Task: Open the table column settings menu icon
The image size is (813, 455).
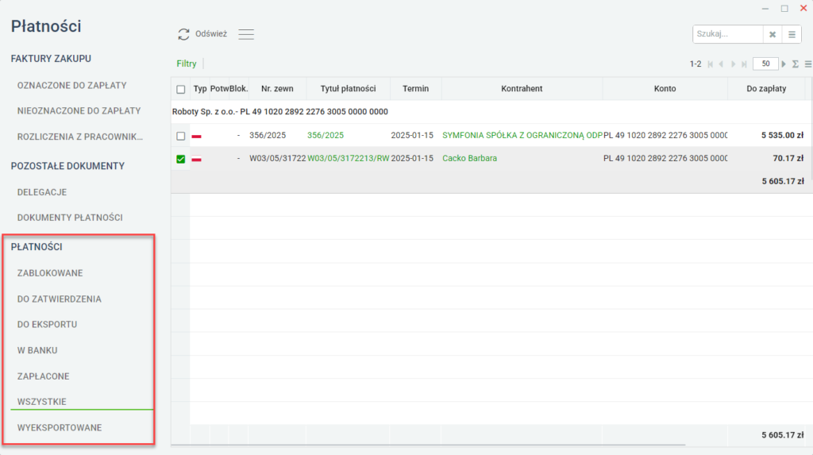Action: click(x=807, y=64)
